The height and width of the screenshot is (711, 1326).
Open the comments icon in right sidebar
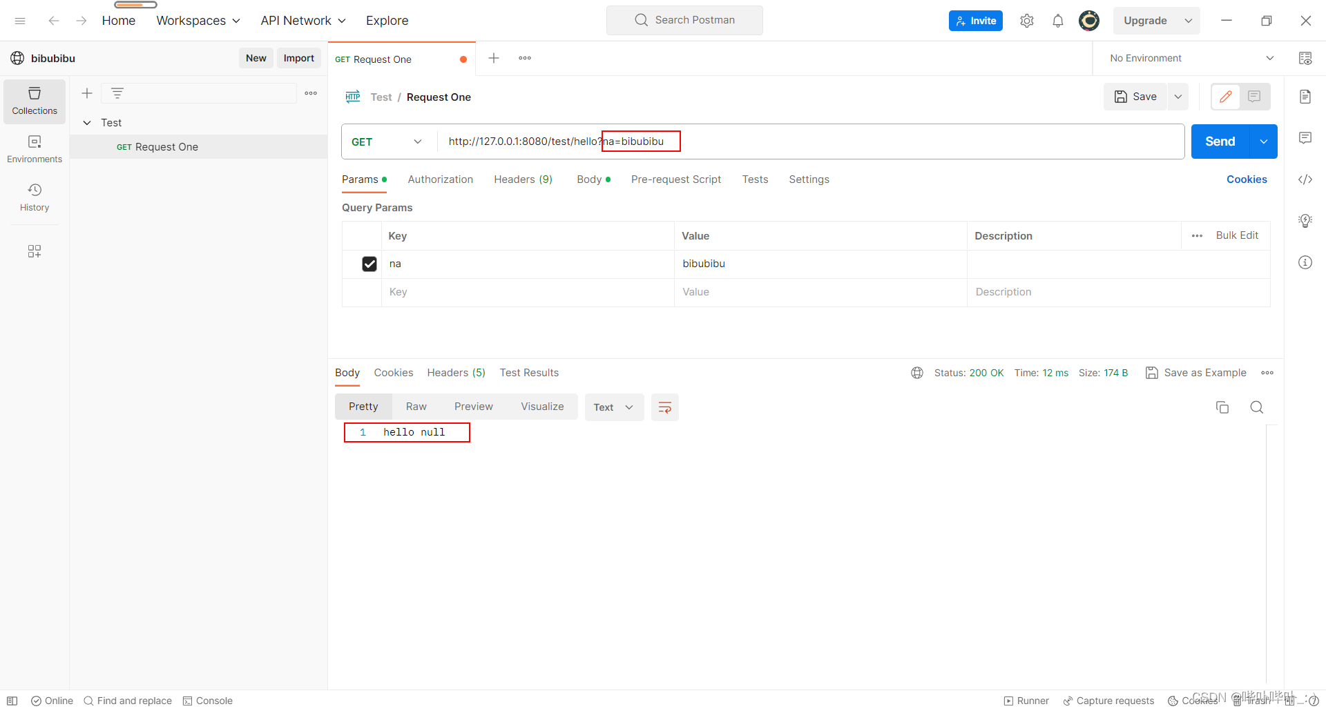1305,138
